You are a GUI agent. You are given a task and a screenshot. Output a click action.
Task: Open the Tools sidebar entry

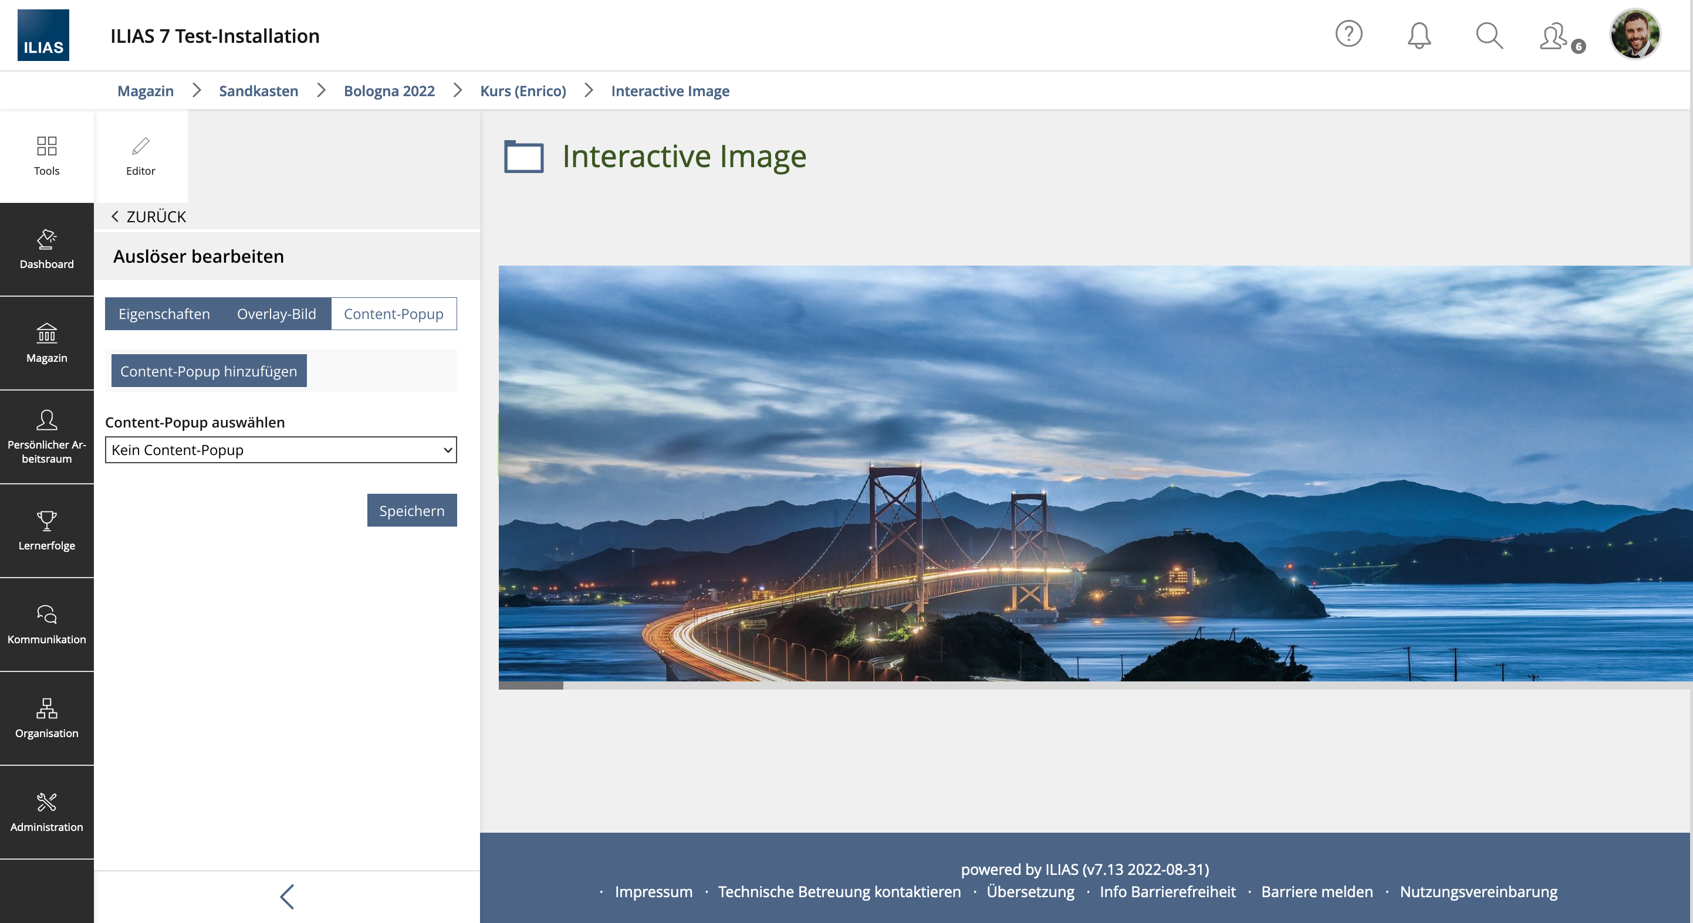47,156
